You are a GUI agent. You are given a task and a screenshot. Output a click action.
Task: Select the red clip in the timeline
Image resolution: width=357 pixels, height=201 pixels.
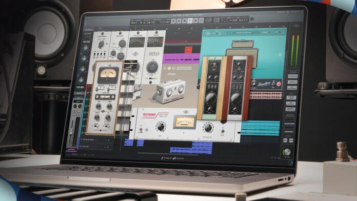(189, 50)
